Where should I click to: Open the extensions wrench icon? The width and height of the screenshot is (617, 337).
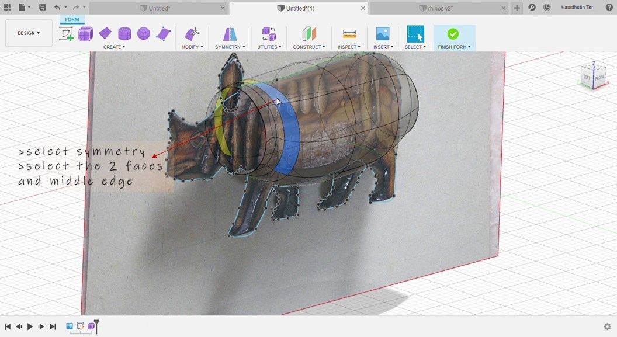point(532,8)
